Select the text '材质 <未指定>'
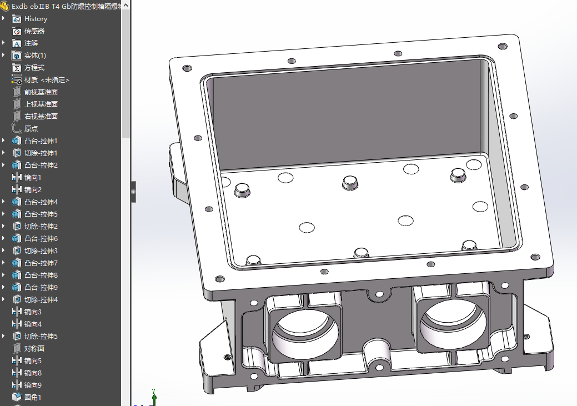 [47, 80]
